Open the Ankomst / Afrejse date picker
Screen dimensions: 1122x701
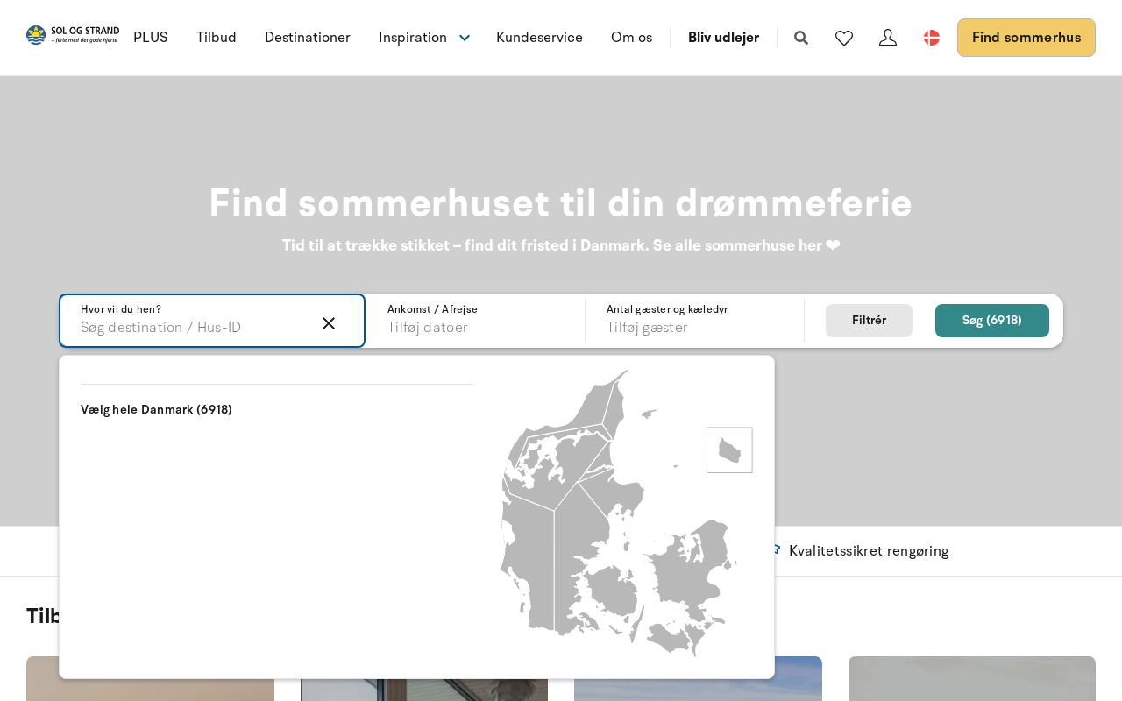[x=473, y=321]
